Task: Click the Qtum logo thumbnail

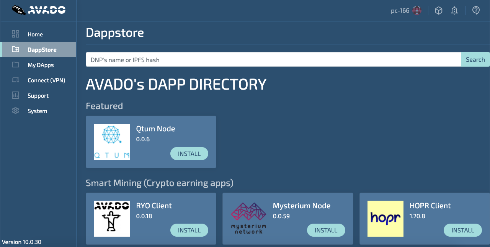Action: pos(112,142)
